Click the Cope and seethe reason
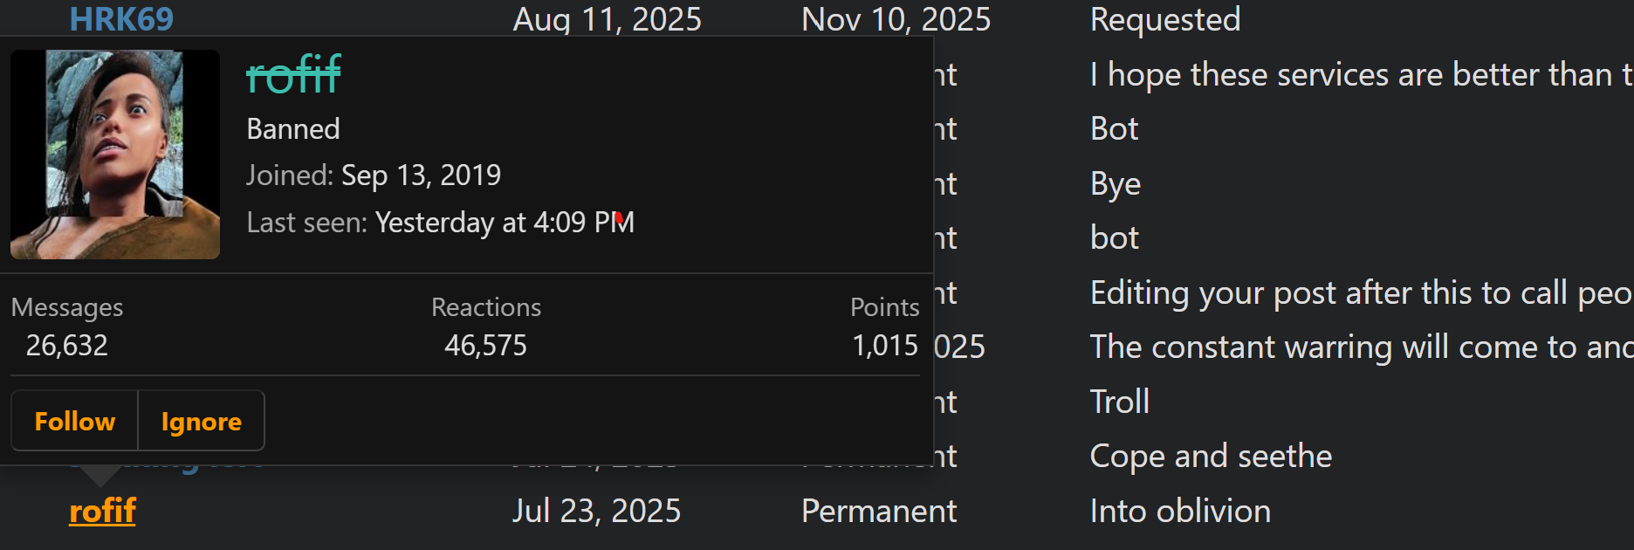 1211,457
